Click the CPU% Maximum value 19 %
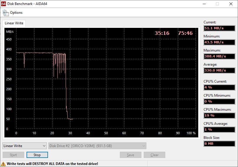 click(219, 115)
